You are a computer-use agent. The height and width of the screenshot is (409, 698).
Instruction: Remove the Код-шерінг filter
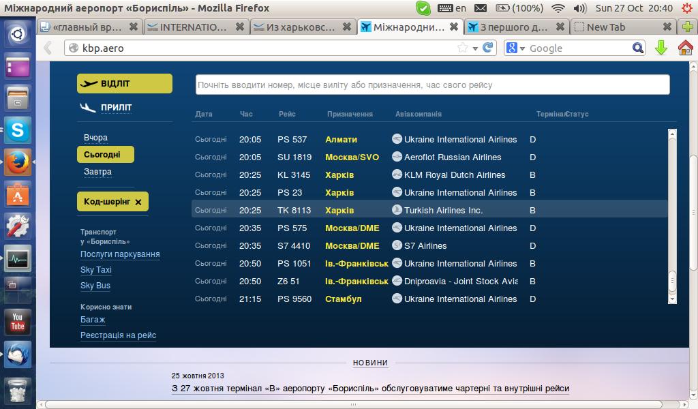(x=138, y=202)
